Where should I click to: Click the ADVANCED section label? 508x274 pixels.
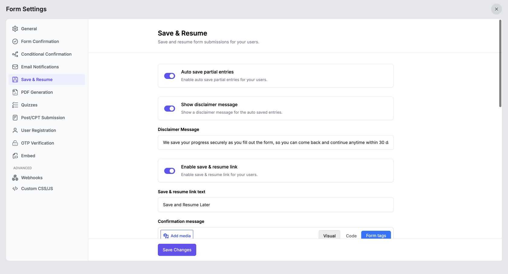22,168
